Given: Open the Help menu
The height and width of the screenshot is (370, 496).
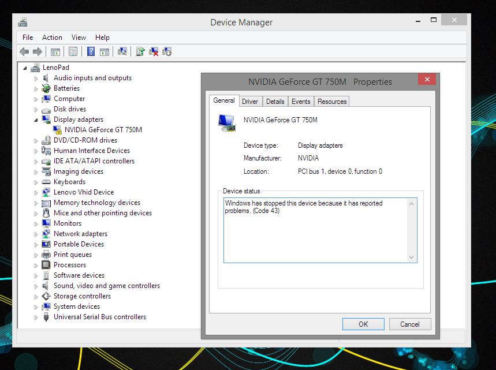Looking at the screenshot, I should pos(102,38).
